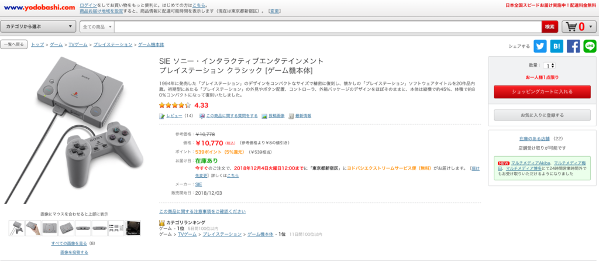The image size is (599, 265).
Task: Click the ￥10,770 price text
Action: click(209, 143)
